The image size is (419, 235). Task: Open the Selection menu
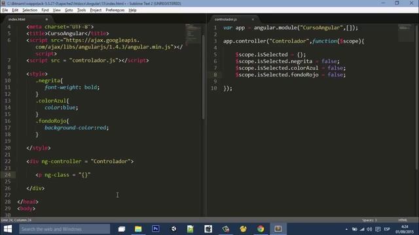pyautogui.click(x=29, y=10)
